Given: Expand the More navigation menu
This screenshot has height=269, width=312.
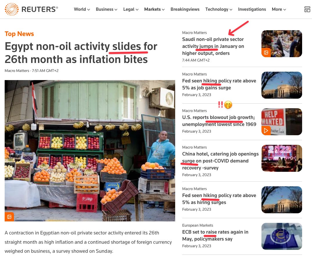Looking at the screenshot, I should [x=279, y=9].
